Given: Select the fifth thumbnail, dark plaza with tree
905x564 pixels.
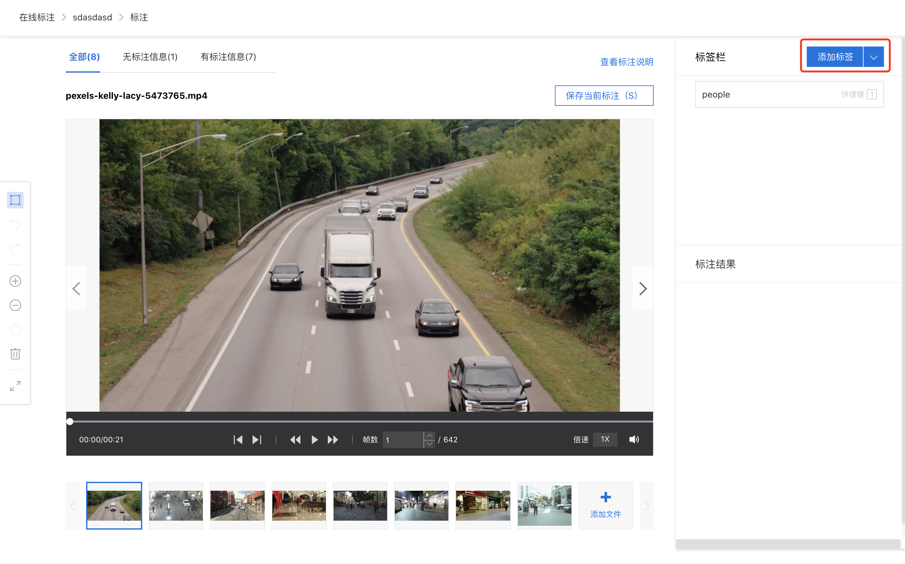Looking at the screenshot, I should [360, 505].
